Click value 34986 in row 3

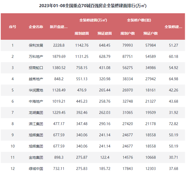[151, 68]
